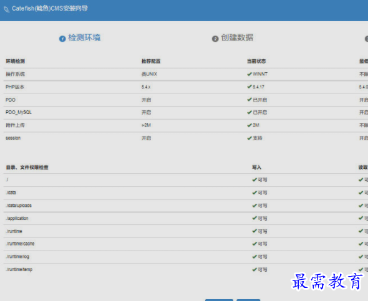This screenshot has height=301, width=368.
Task: Click the write checkmark for ./runtime/cache
Action: [x=254, y=244]
